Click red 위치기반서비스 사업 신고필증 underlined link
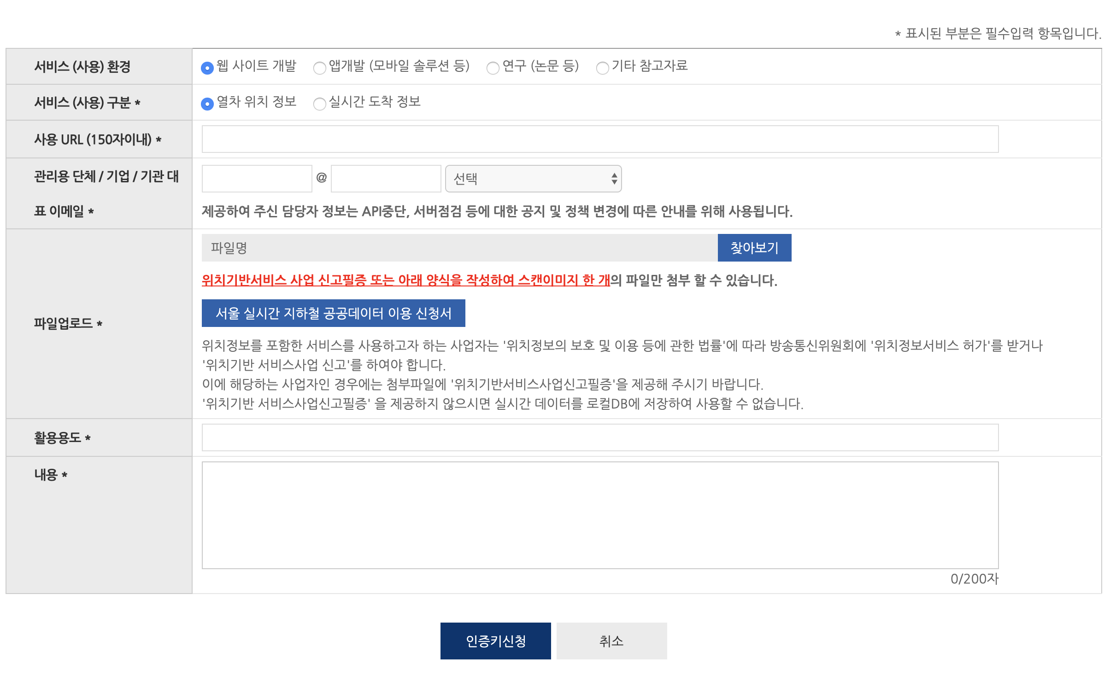The height and width of the screenshot is (676, 1116). (405, 280)
